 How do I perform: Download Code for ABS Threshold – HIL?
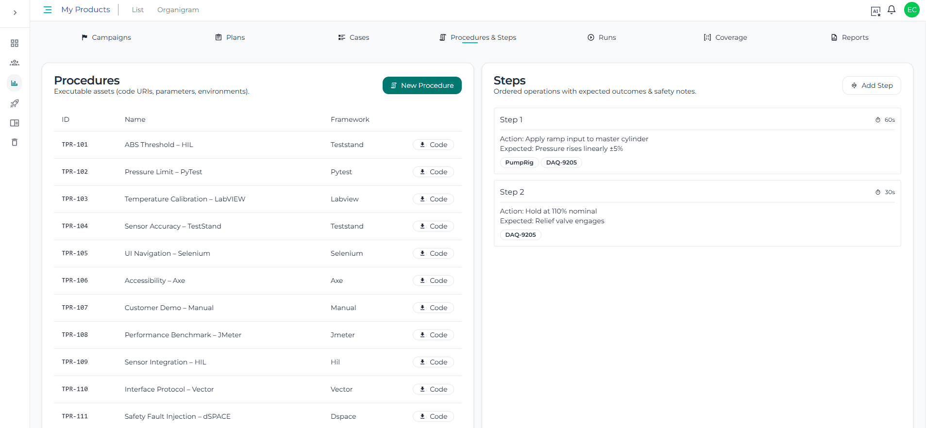coord(433,145)
